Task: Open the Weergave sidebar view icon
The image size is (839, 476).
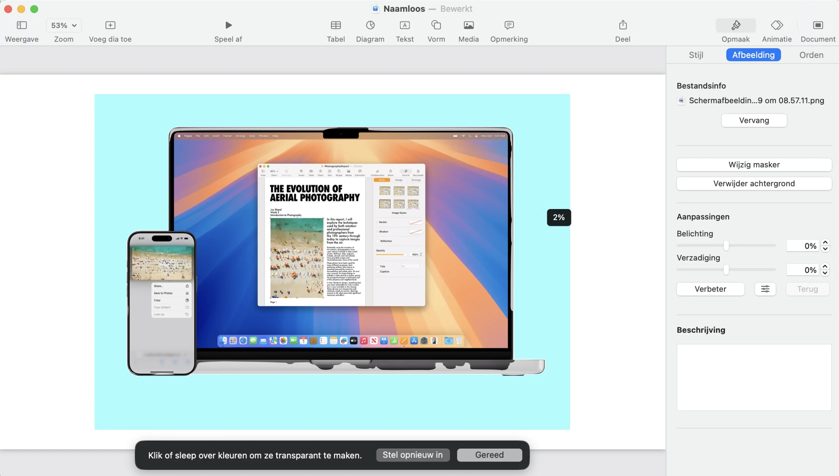Action: [22, 25]
